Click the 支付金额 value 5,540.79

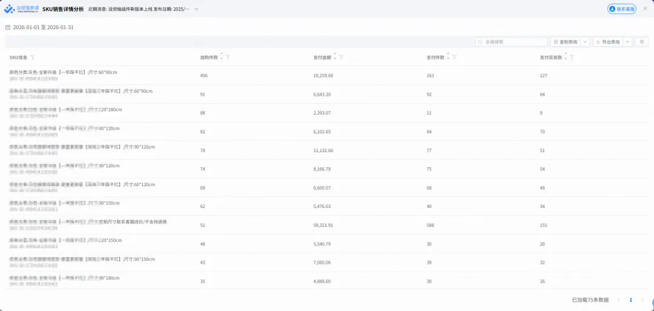pyautogui.click(x=322, y=244)
